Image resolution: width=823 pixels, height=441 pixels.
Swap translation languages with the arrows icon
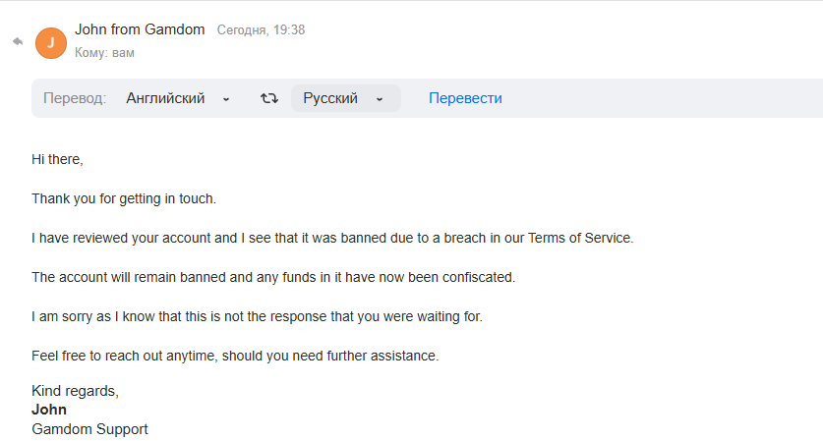click(269, 98)
